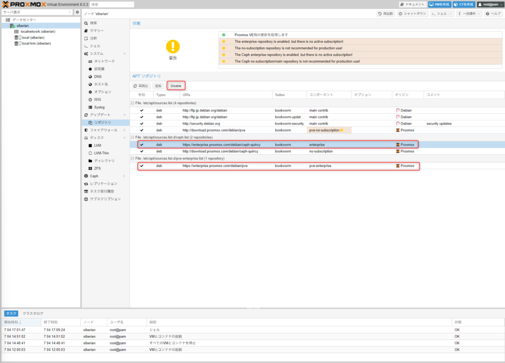This screenshot has width=505, height=363.
Task: Click the 追加 add button
Action: (x=158, y=86)
